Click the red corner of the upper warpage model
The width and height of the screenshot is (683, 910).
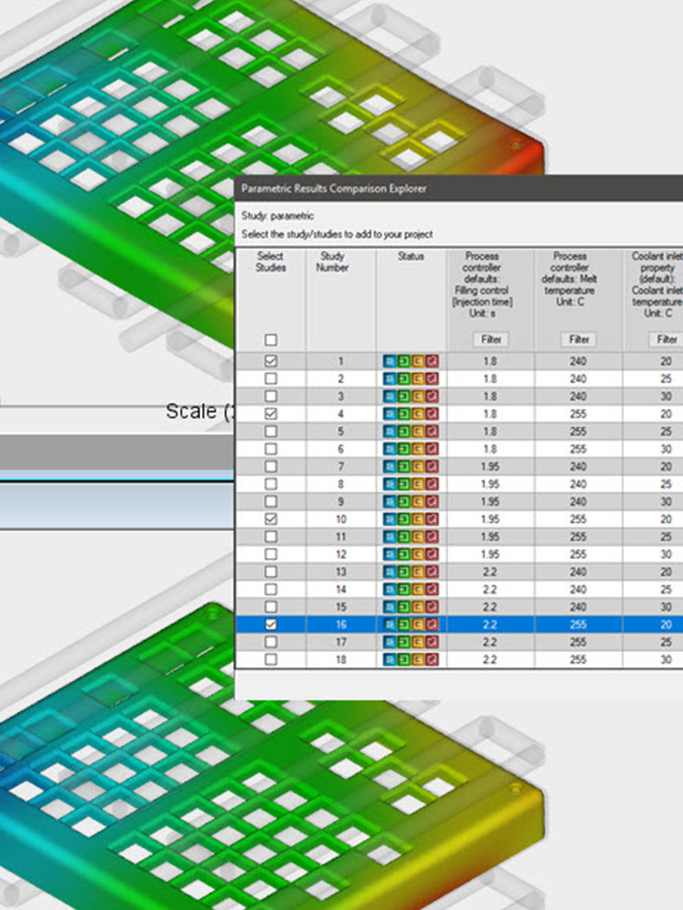pos(525,154)
